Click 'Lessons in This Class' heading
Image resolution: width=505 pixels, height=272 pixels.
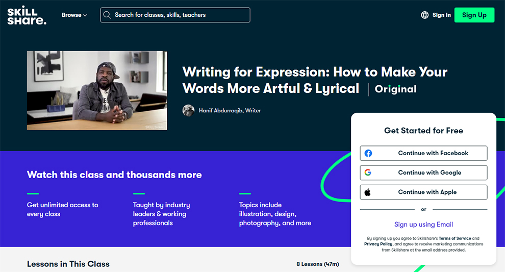point(68,264)
